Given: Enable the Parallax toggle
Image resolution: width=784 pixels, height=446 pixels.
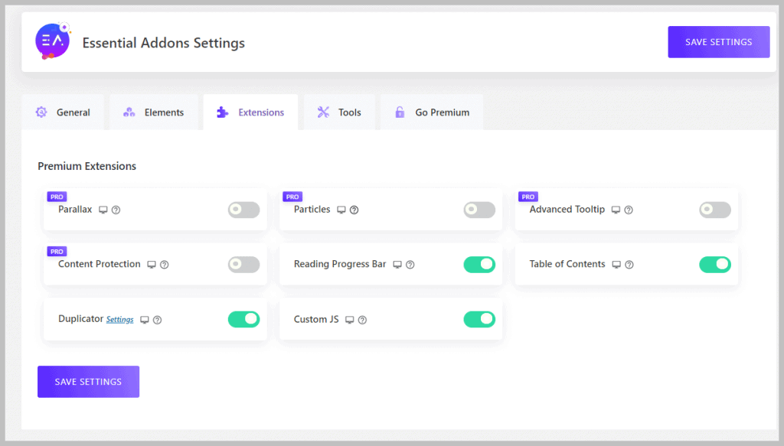Looking at the screenshot, I should click(244, 210).
